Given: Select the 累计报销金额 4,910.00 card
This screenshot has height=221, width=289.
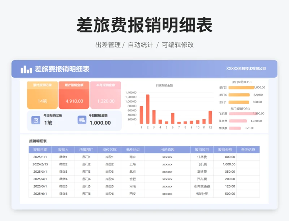Looking at the screenshot, I should [x=74, y=95].
